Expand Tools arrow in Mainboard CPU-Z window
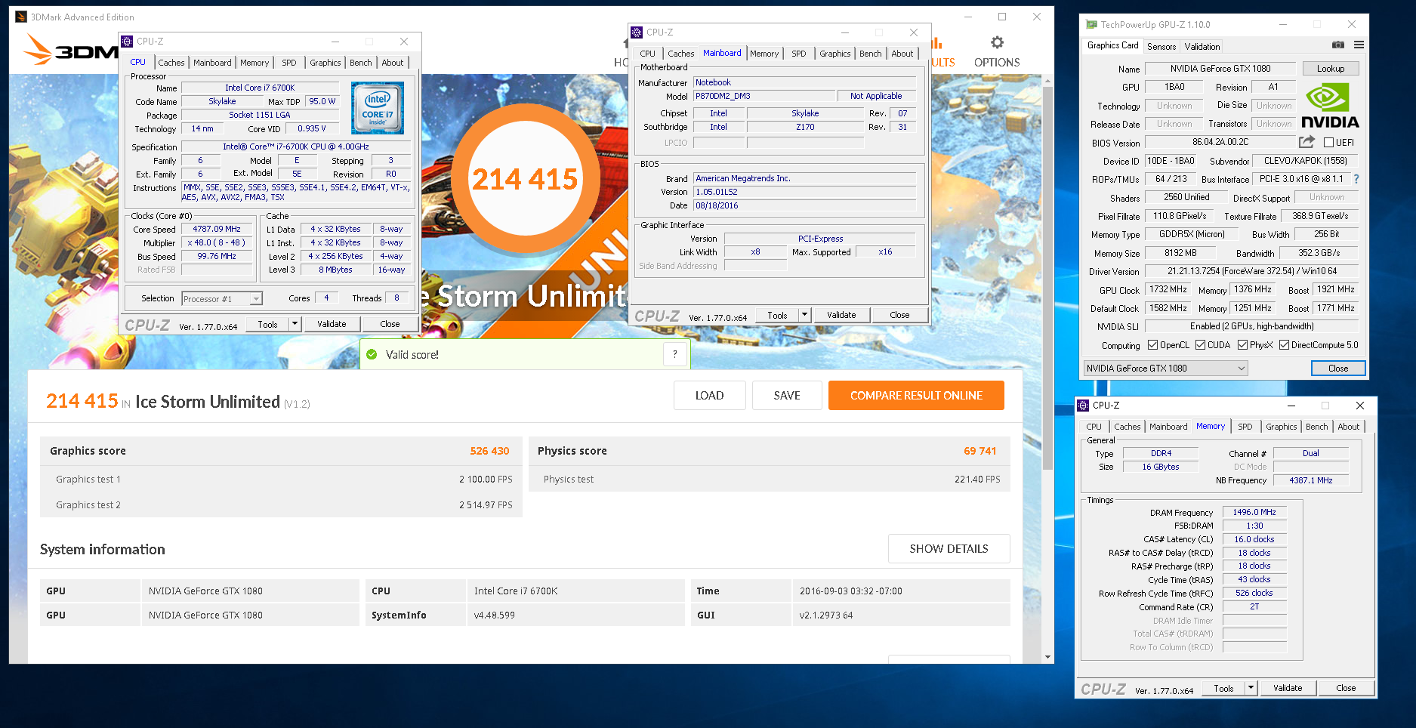The image size is (1416, 728). (x=804, y=315)
